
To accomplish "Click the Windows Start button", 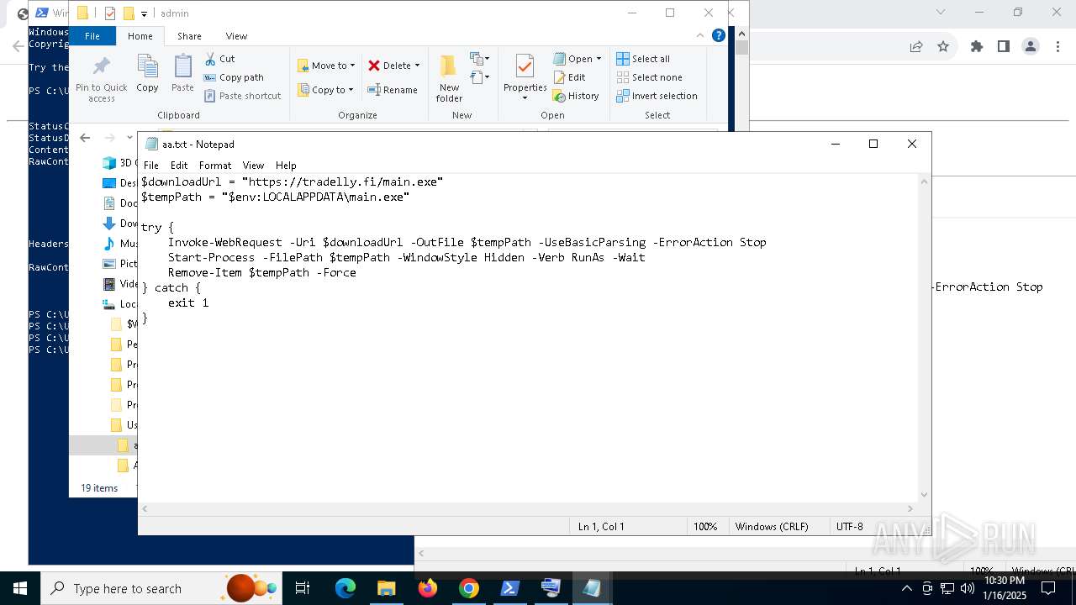I will tap(19, 588).
